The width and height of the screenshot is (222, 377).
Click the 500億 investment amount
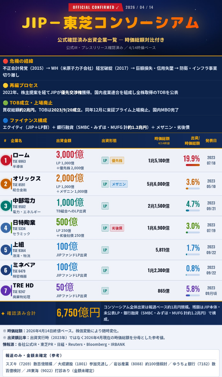(x=67, y=222)
